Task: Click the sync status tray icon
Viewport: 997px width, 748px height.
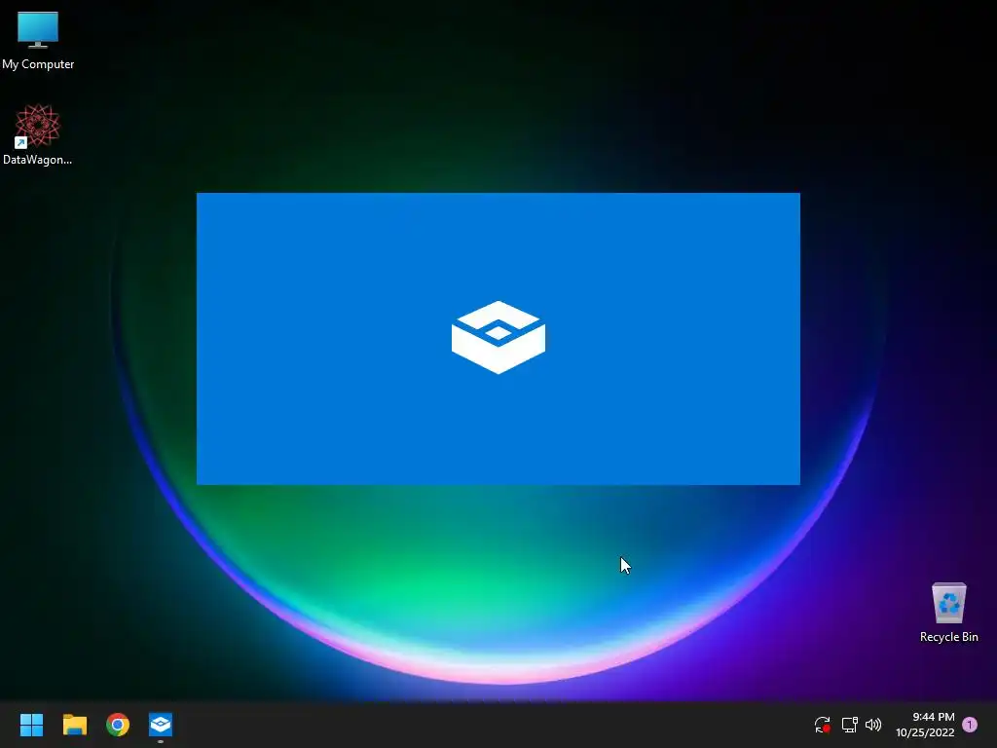Action: point(822,725)
